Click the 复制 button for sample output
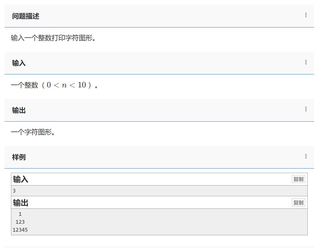Screen dimensions: 319x248 point(299,202)
